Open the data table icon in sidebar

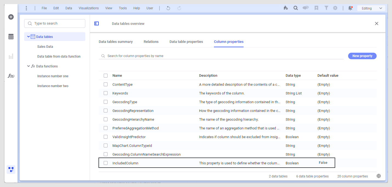[11, 37]
